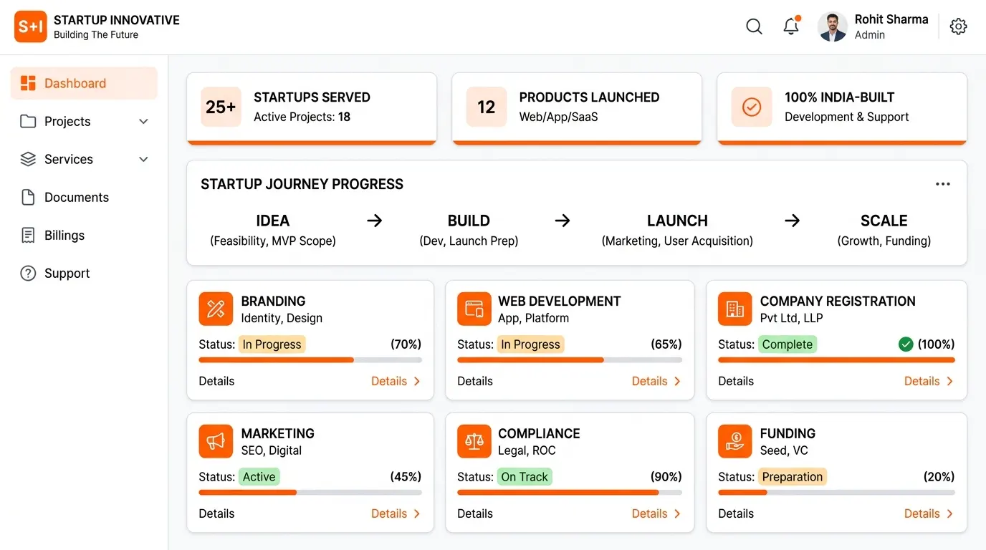Screen dimensions: 986x550
Task: Open the orange Details link for Company Registration
Action: [929, 381]
